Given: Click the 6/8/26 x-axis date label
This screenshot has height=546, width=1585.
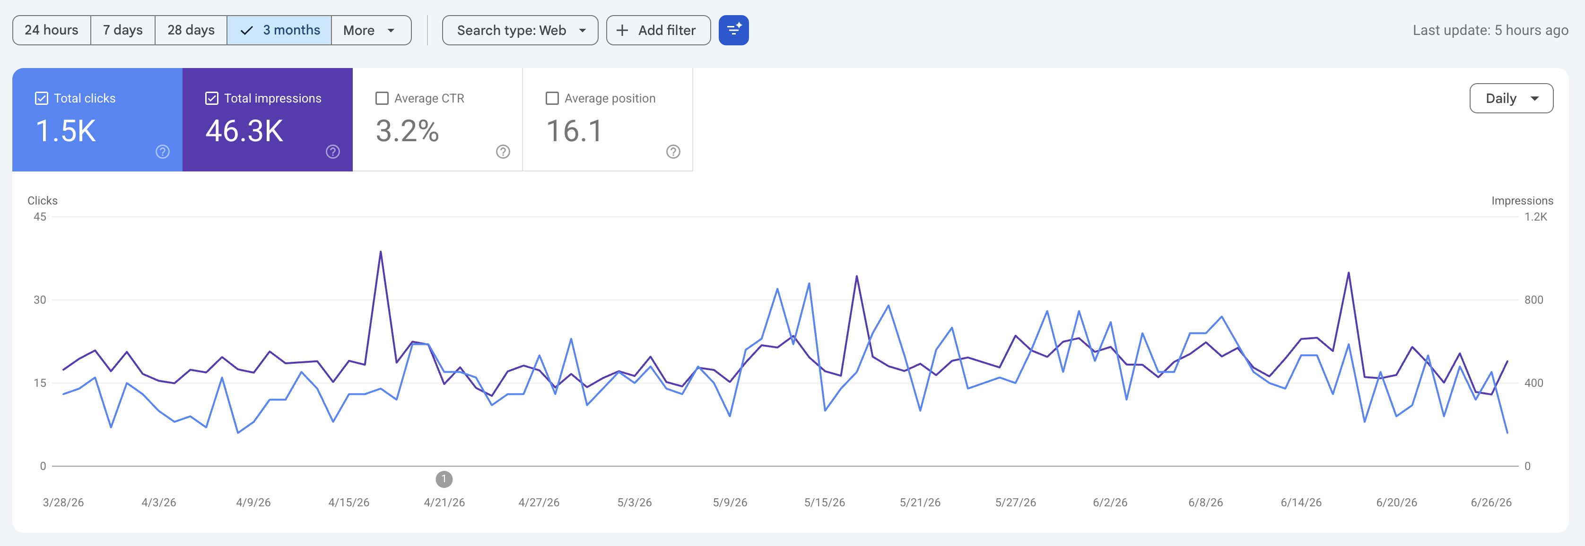Looking at the screenshot, I should (1205, 503).
